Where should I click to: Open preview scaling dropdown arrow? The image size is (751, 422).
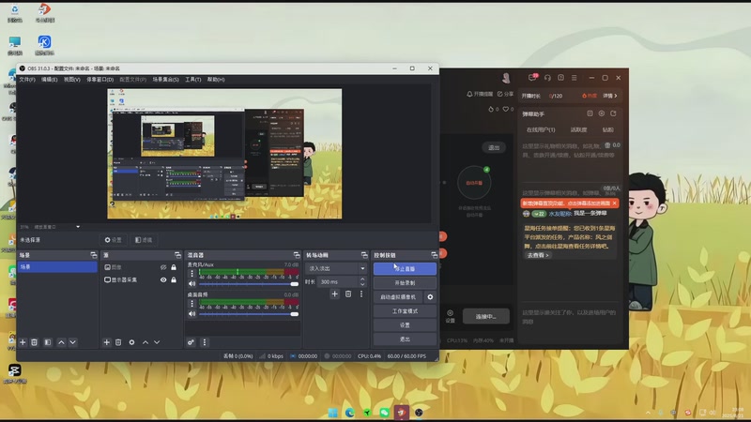pos(78,227)
